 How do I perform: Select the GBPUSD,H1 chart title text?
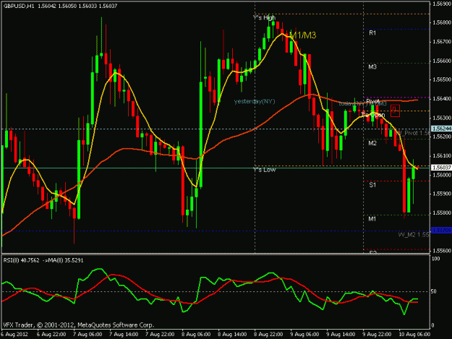(19, 6)
